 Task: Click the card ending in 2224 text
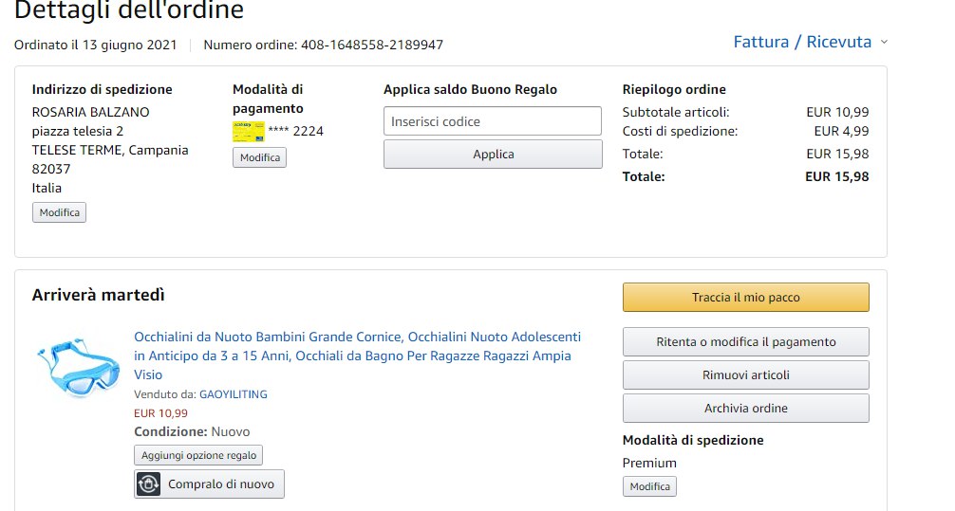(x=296, y=132)
